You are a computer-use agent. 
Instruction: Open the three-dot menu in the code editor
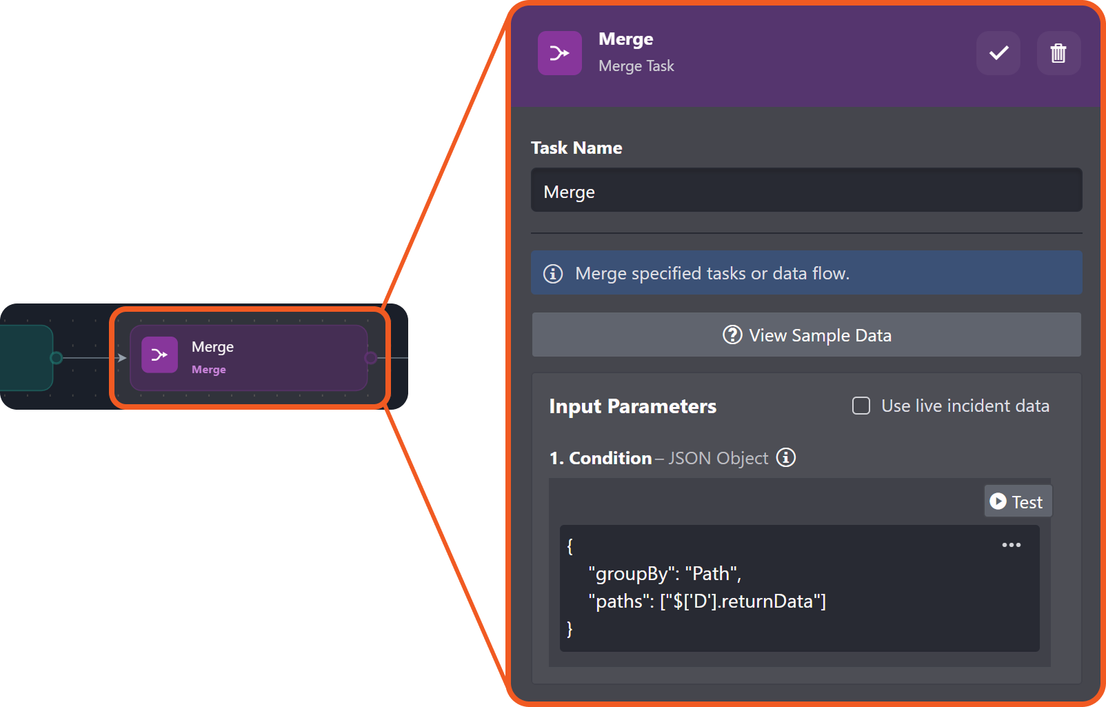[x=1011, y=545]
